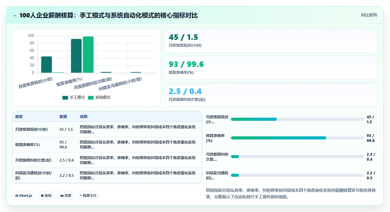Click the 数据卡片 tag chip

pos(88,196)
